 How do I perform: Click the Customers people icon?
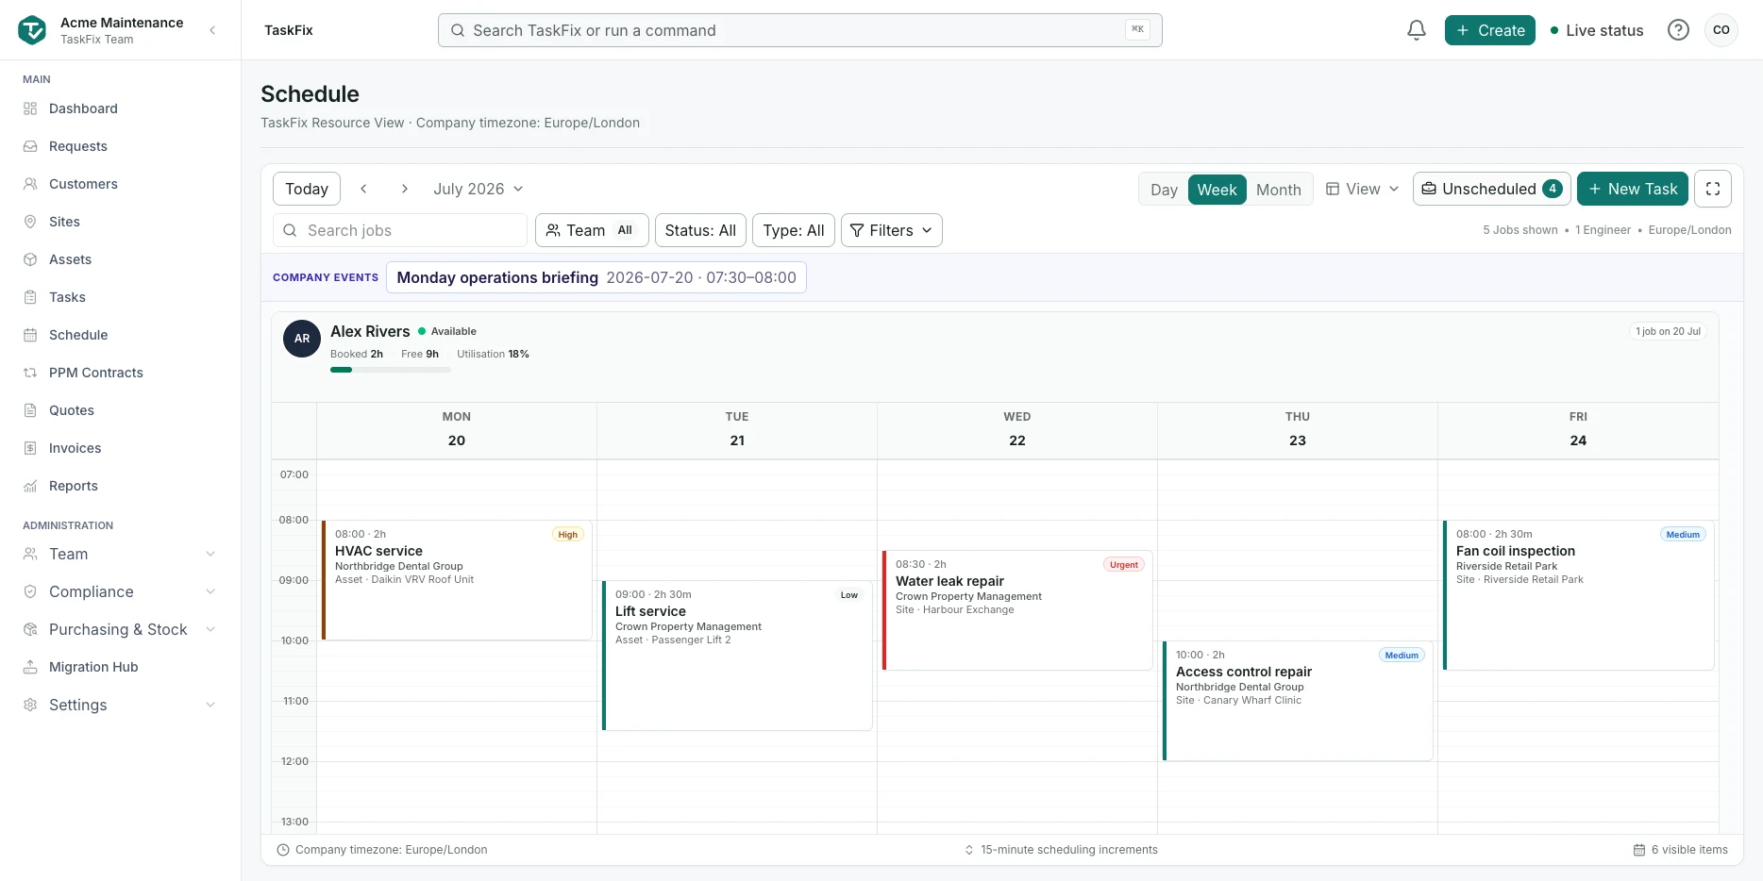point(30,184)
